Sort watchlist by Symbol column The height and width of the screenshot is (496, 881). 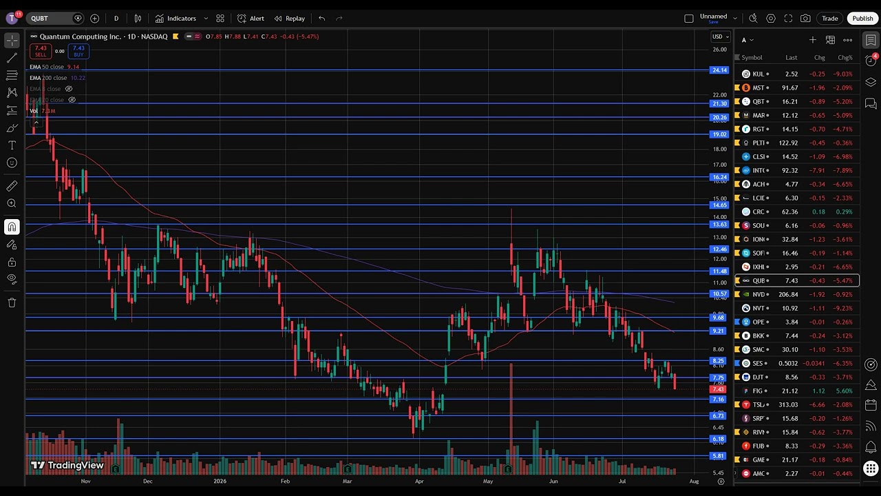pyautogui.click(x=752, y=58)
